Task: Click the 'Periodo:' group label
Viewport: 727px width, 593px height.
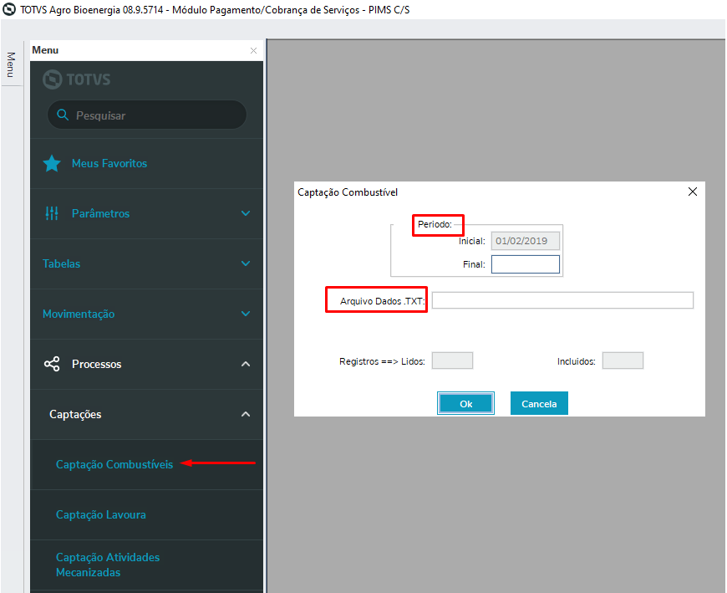Action: point(435,225)
